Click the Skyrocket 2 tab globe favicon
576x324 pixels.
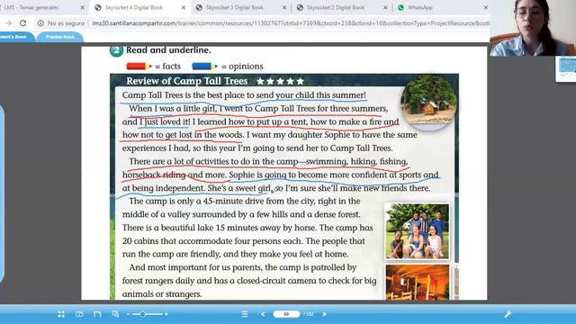[x=300, y=7]
